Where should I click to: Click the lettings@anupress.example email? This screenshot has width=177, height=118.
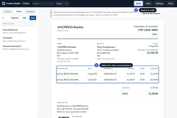point(68,59)
